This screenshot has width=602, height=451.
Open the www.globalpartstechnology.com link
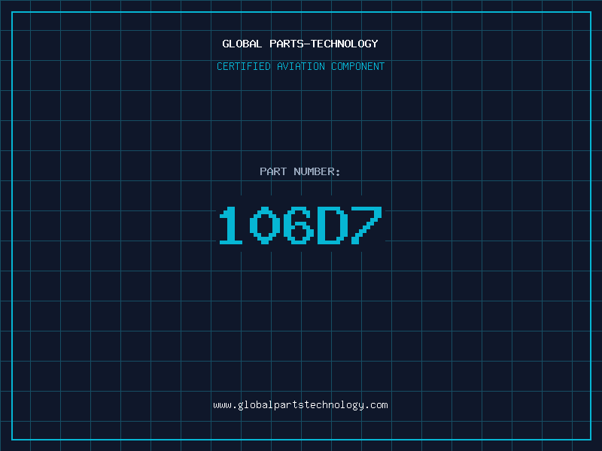pyautogui.click(x=300, y=405)
